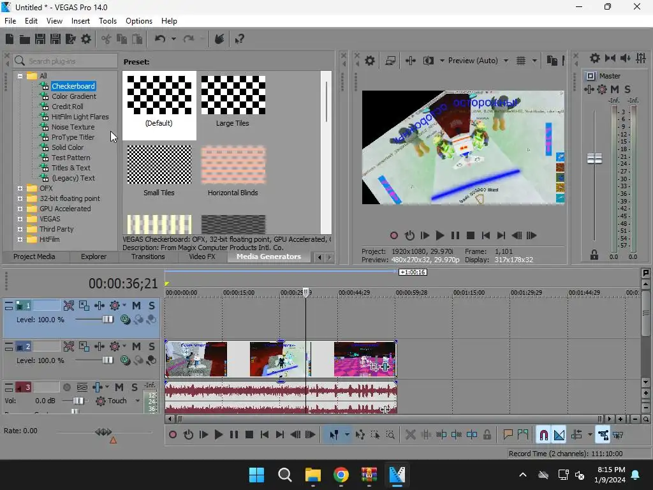Image resolution: width=653 pixels, height=490 pixels.
Task: Toggle Enable Snapping magnet button
Action: 543,435
